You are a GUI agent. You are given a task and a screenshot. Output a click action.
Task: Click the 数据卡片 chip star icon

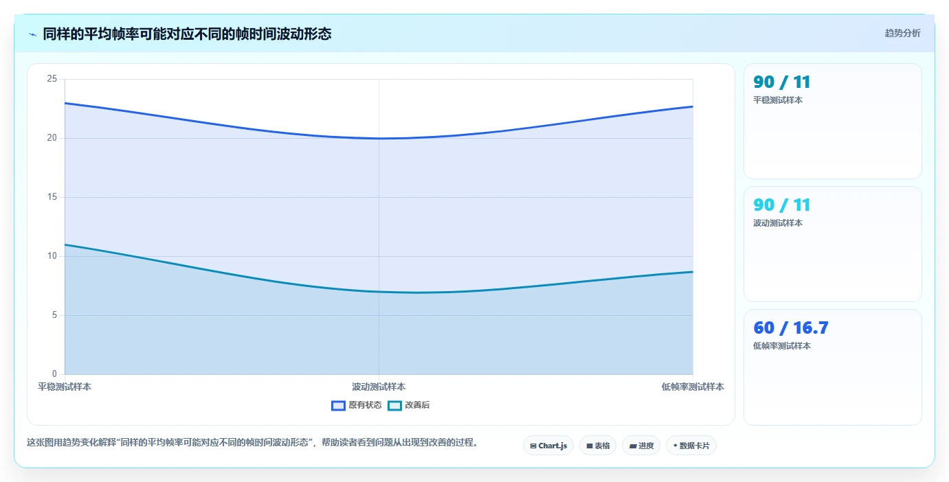point(675,446)
